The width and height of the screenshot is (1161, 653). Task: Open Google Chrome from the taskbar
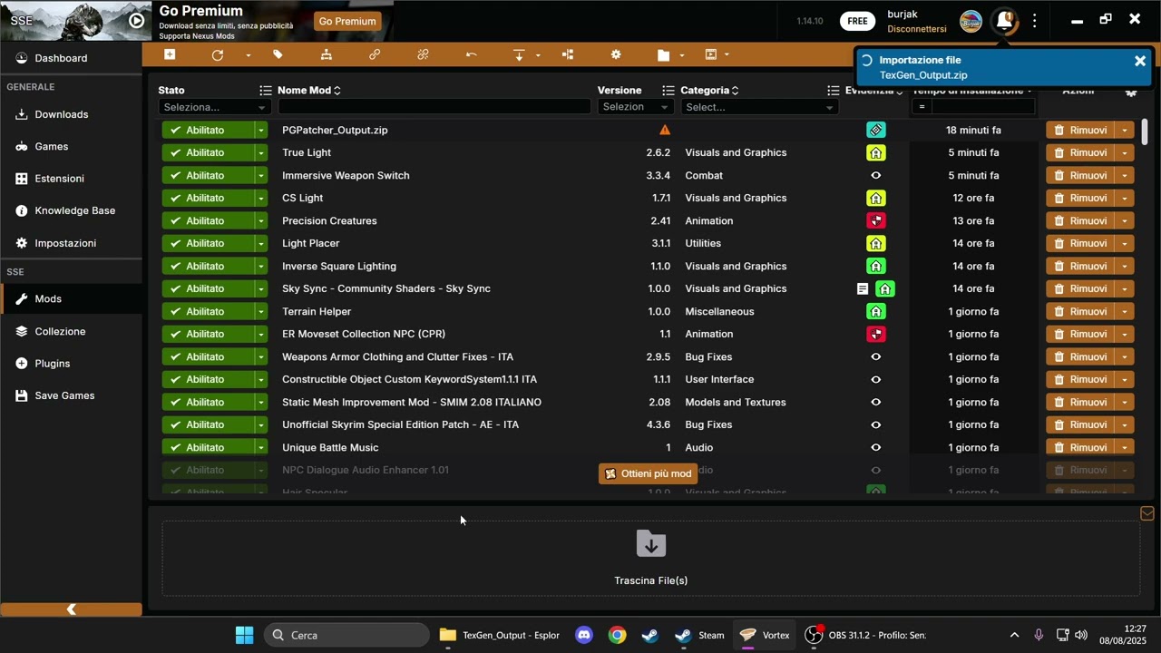click(x=617, y=635)
